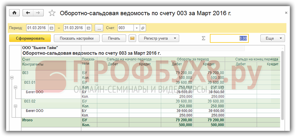Image resolution: width=296 pixels, height=137 pixels.
Task: Open calendar for period end date
Action: pos(89,28)
